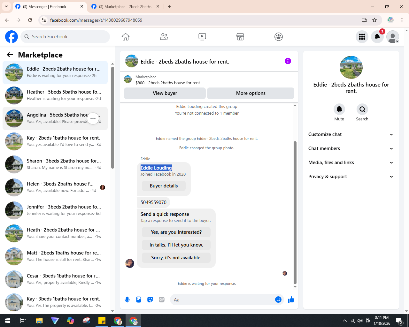Image resolution: width=409 pixels, height=327 pixels.
Task: Open the Heather 5beds 5baths conversation
Action: click(55, 95)
